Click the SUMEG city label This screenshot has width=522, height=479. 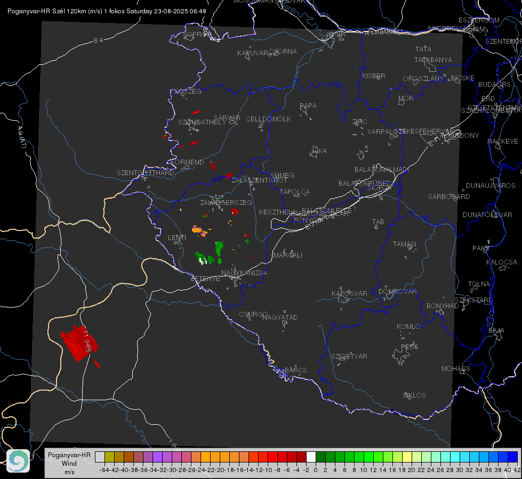coord(282,175)
